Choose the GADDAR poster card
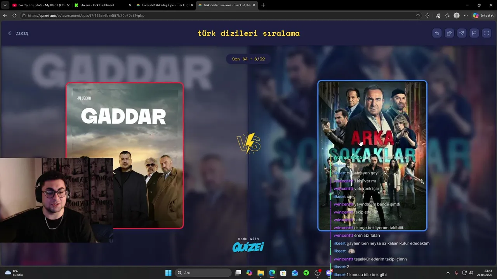This screenshot has height=279, width=497. tap(125, 155)
